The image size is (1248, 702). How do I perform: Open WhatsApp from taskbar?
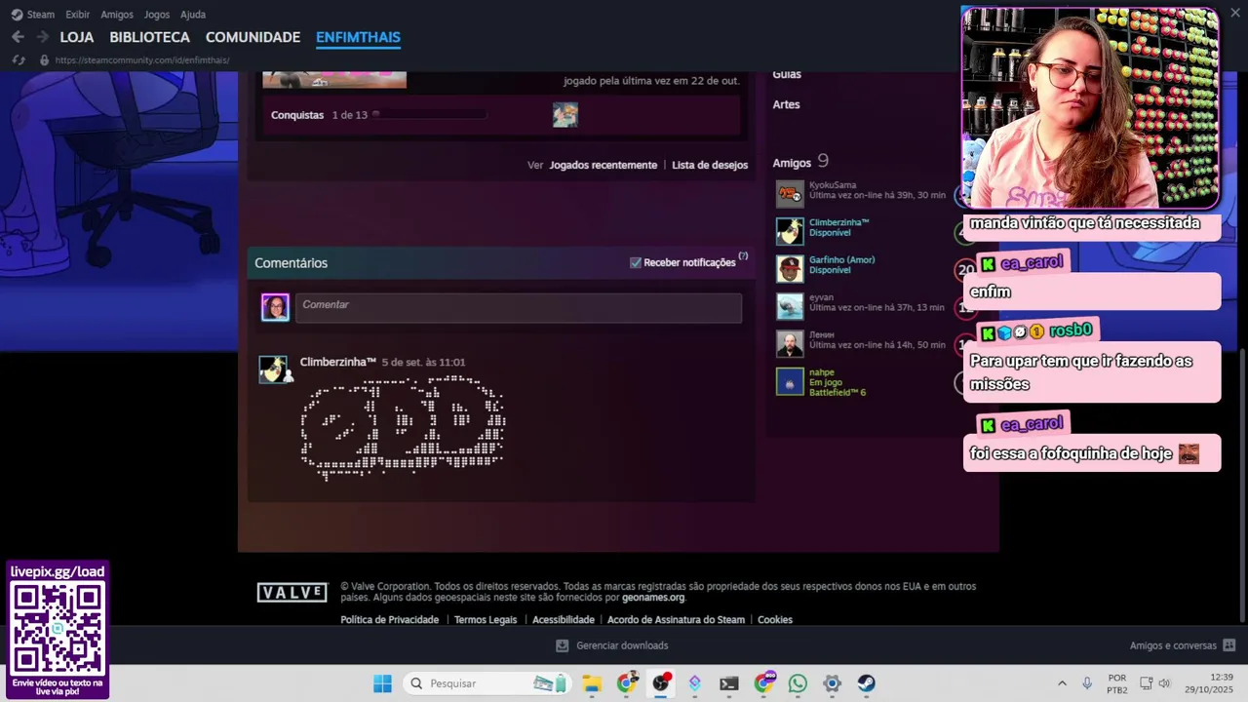[798, 683]
